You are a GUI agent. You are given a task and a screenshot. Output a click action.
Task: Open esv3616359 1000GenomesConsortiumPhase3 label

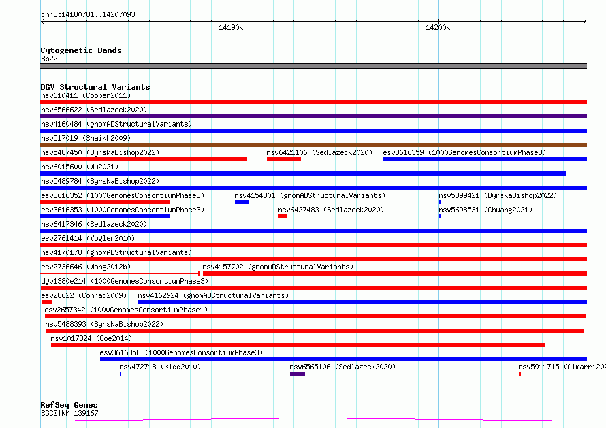pos(464,152)
